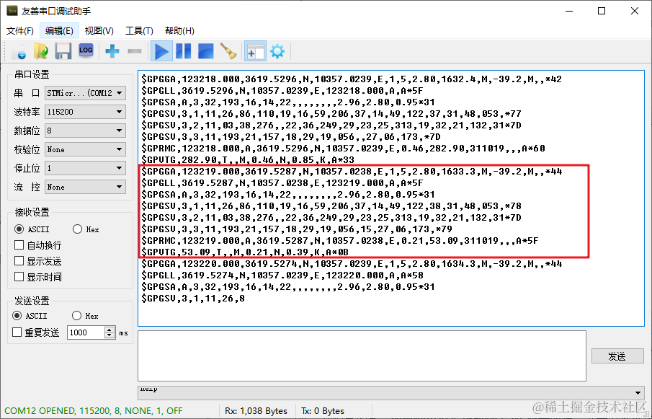Screen dimensions: 652x419
Task: Stop the serial port with stop icon
Action: [x=206, y=51]
